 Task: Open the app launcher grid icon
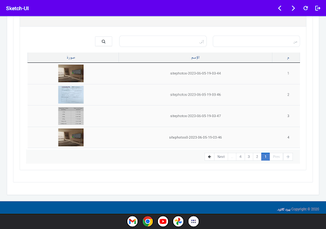point(194,221)
